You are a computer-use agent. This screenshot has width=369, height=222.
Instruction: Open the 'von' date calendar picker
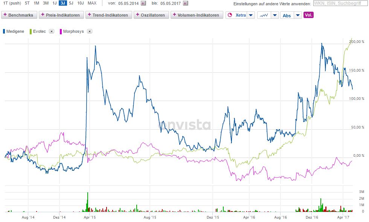(143, 3)
